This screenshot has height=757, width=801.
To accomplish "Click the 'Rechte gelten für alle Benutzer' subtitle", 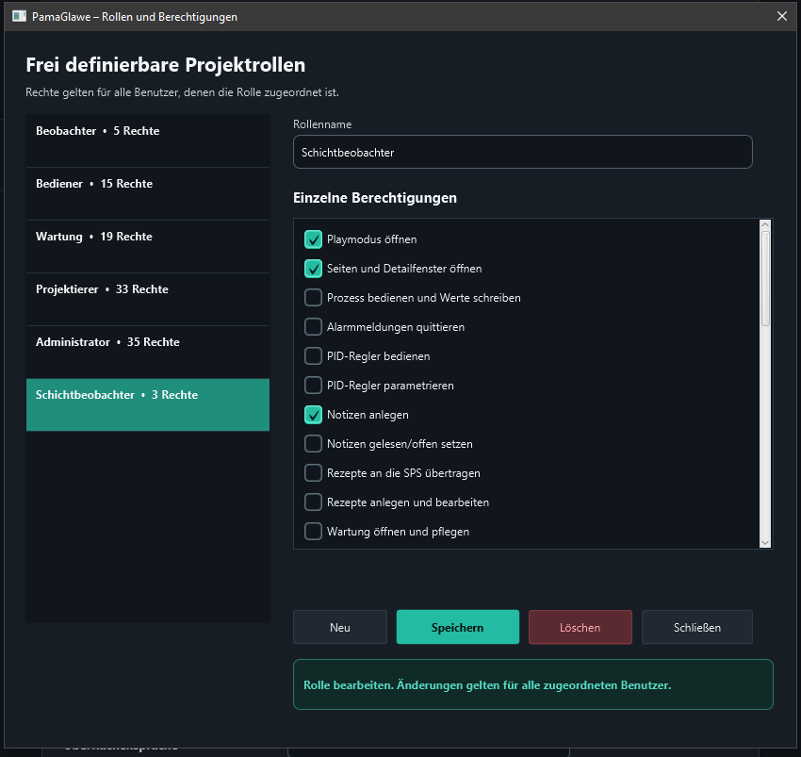I will pyautogui.click(x=183, y=92).
